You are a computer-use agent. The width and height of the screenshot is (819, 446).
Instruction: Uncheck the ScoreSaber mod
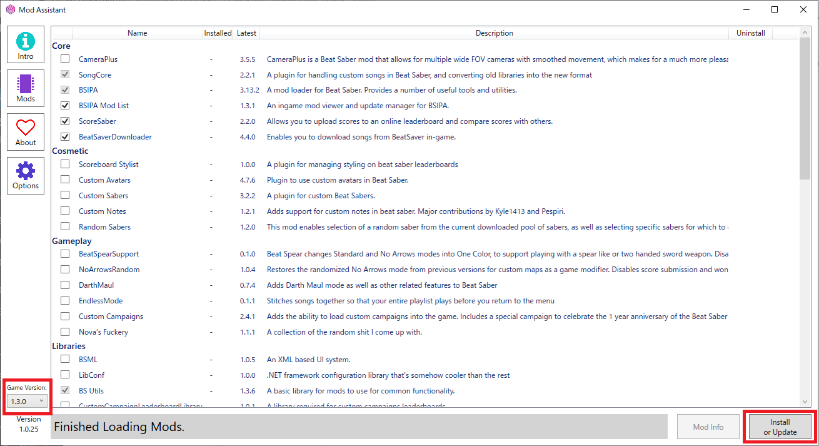pyautogui.click(x=65, y=121)
